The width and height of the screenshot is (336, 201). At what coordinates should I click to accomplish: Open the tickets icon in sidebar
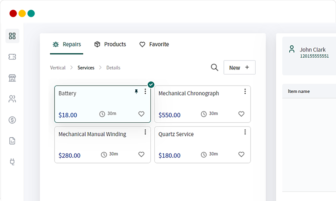coord(12,57)
